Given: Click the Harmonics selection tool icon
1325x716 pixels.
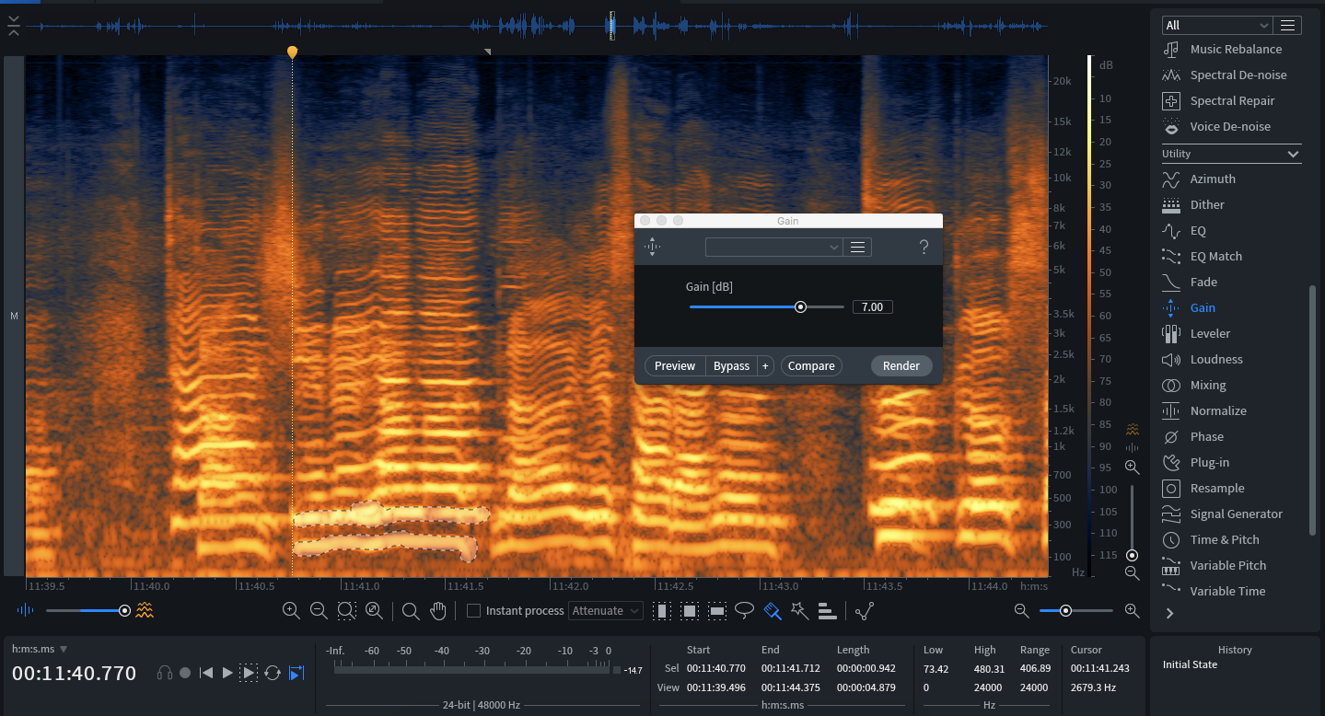Looking at the screenshot, I should pyautogui.click(x=827, y=610).
